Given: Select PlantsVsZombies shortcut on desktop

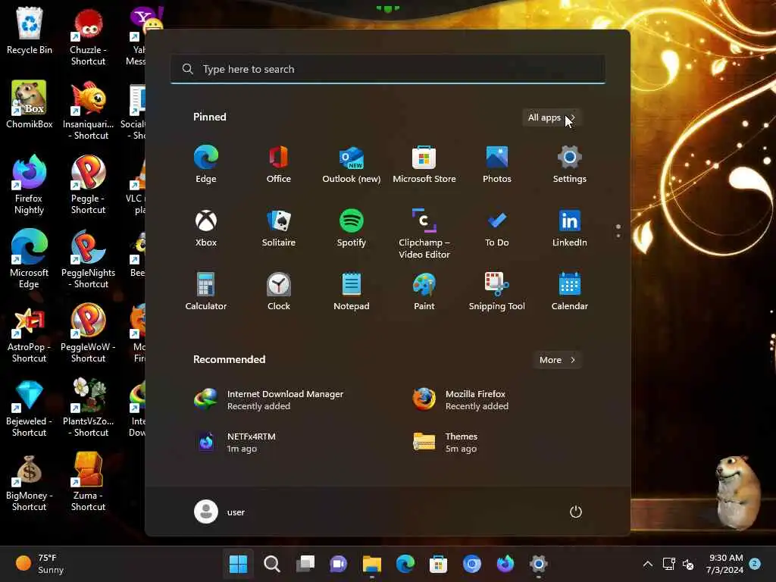Looking at the screenshot, I should [x=88, y=408].
